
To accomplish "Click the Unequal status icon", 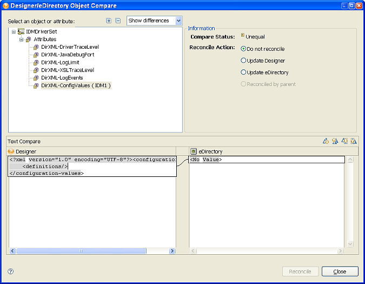I will (243, 35).
